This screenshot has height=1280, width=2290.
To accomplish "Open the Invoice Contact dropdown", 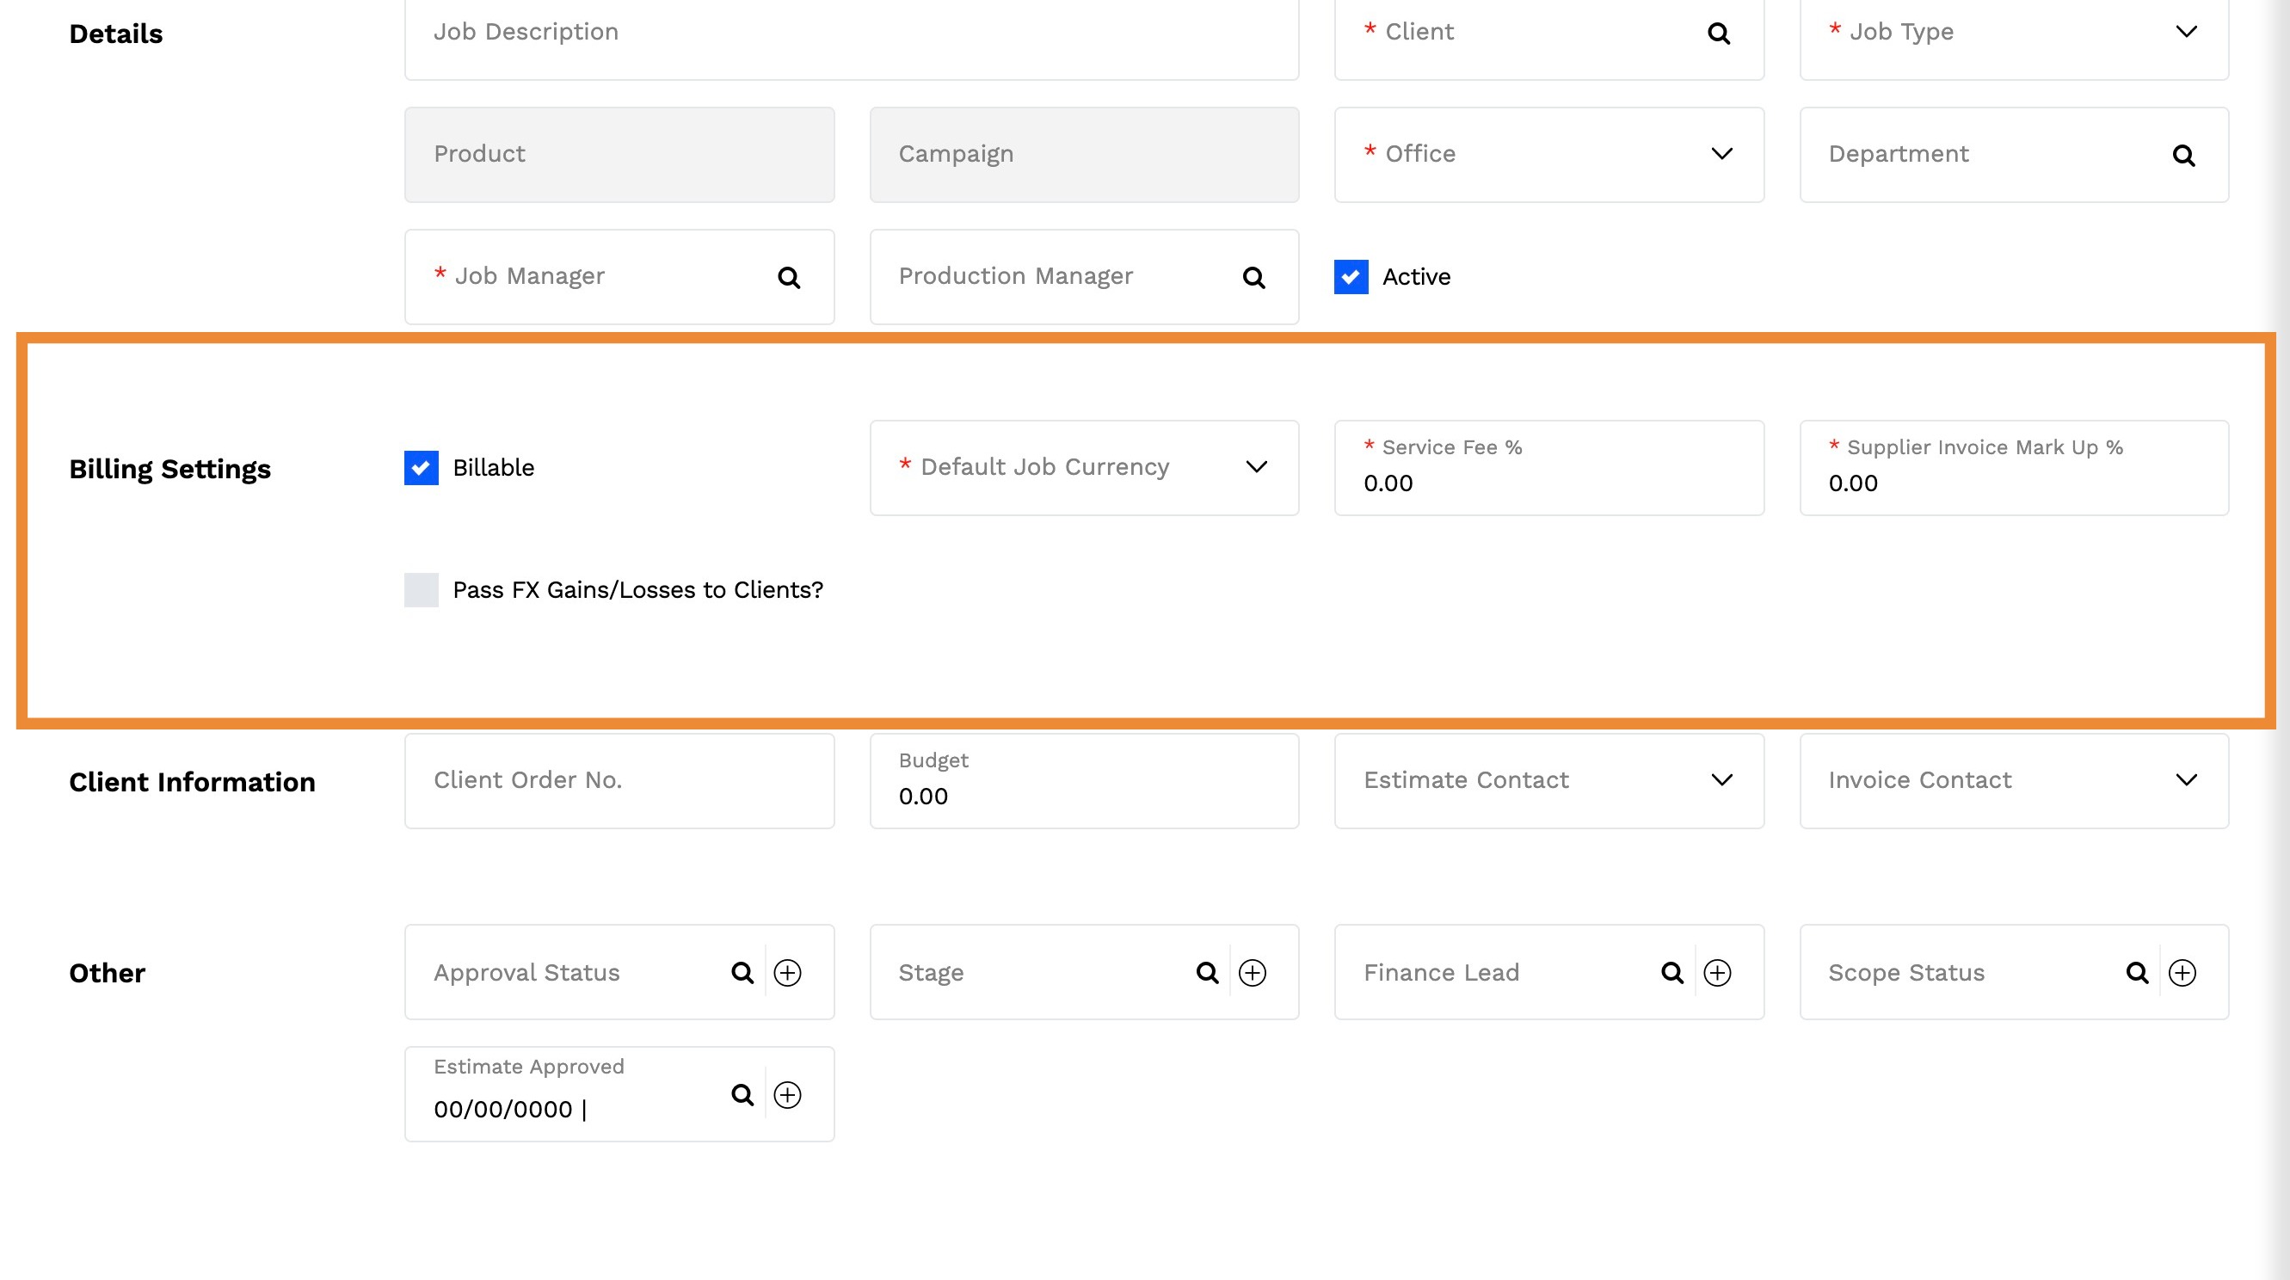I will point(2186,780).
